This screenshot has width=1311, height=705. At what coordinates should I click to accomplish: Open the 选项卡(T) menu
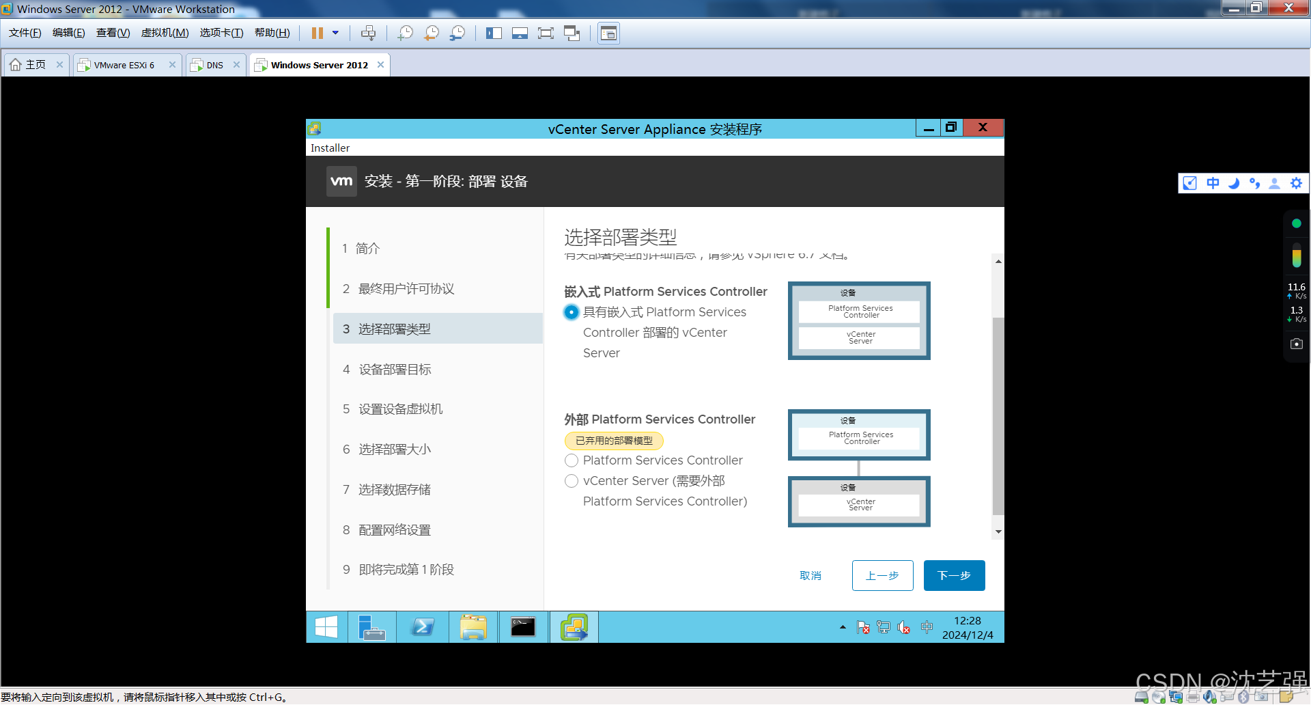coord(221,33)
